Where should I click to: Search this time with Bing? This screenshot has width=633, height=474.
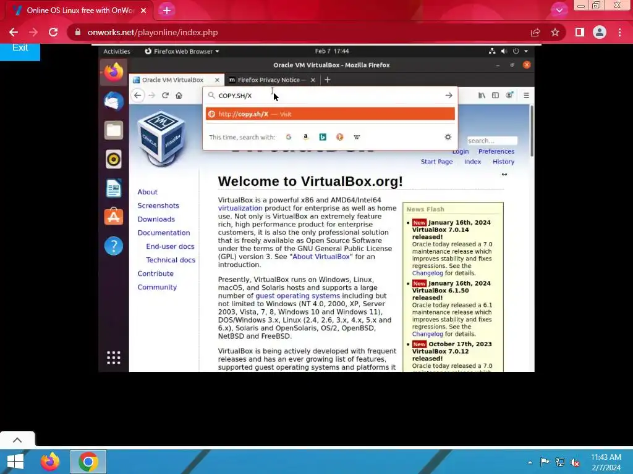pos(323,137)
